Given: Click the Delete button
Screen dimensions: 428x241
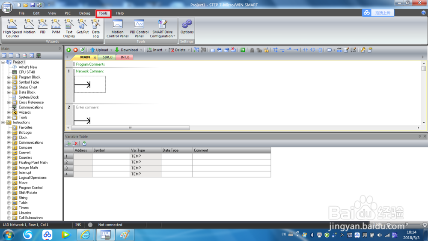Looking at the screenshot, I should [178, 50].
